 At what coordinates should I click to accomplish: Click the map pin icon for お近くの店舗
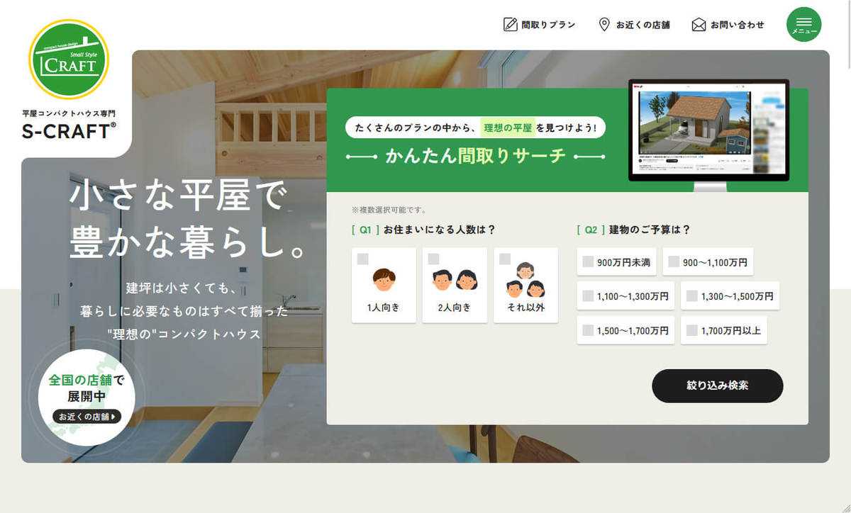(604, 25)
